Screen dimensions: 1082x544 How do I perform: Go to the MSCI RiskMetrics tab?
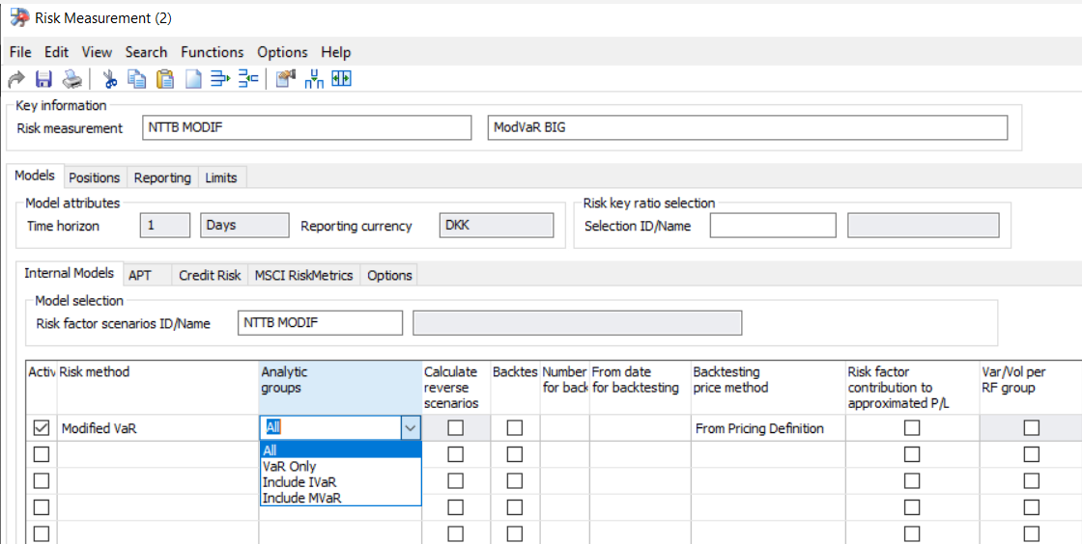[x=304, y=275]
